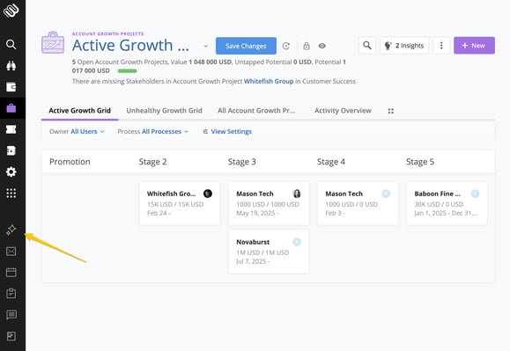Viewport: 510px width, 351px height.
Task: Switch to Activity Overview tab
Action: [343, 111]
